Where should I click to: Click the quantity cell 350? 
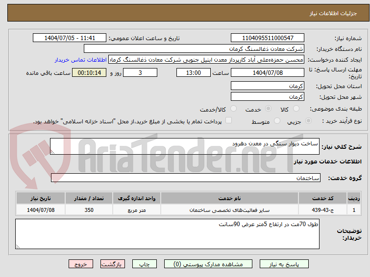tap(89, 210)
